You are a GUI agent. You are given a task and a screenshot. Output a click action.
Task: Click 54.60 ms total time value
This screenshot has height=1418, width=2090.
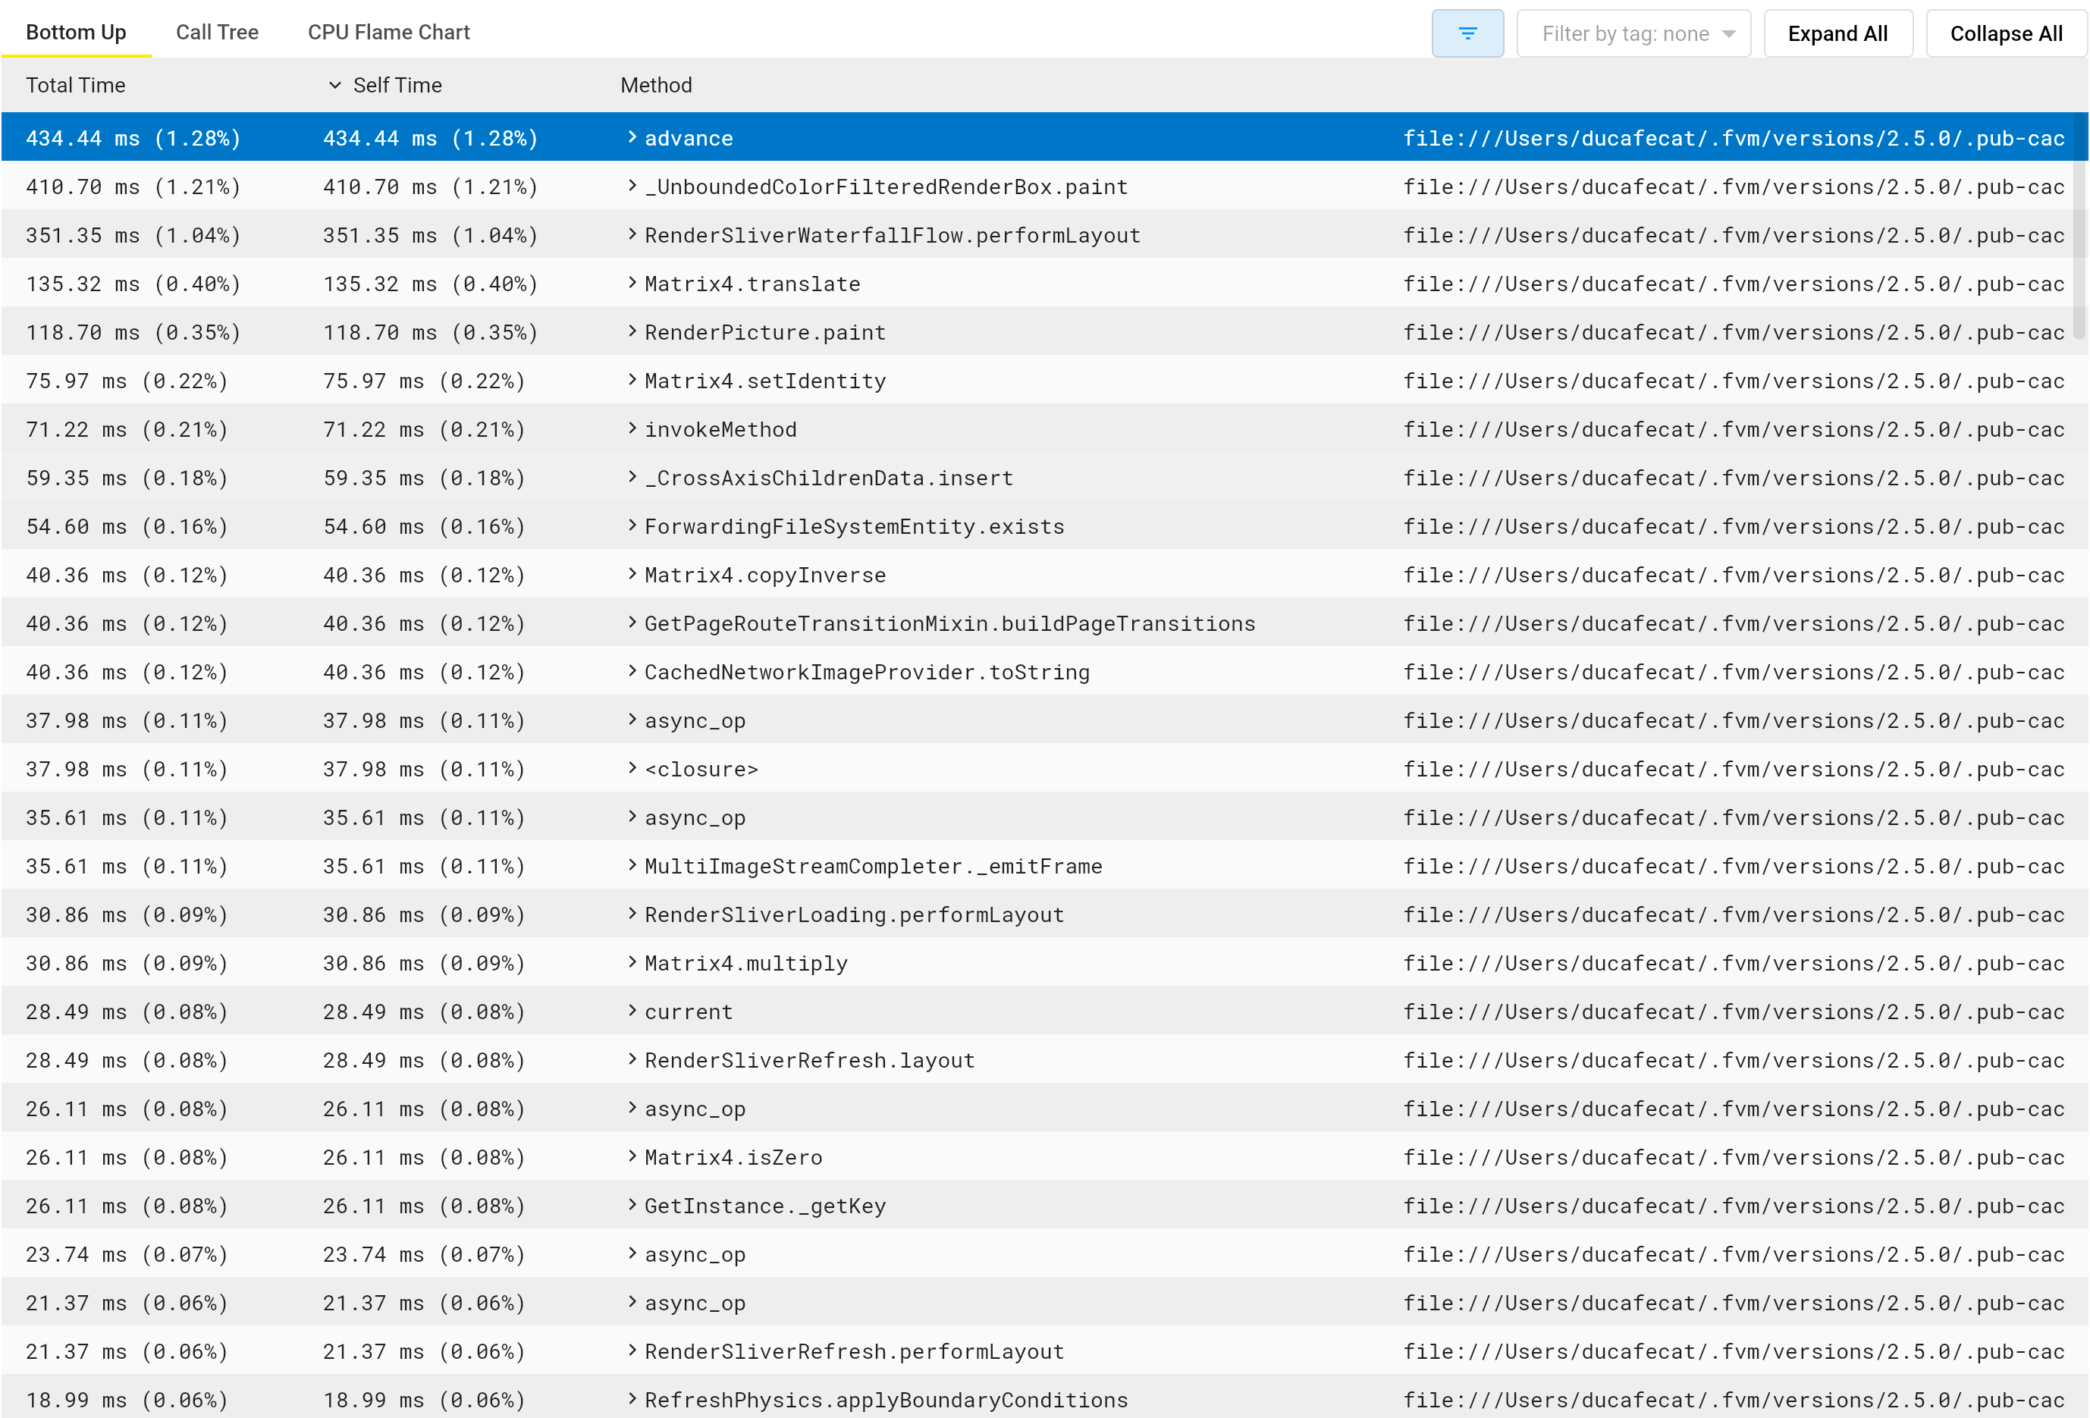(127, 527)
